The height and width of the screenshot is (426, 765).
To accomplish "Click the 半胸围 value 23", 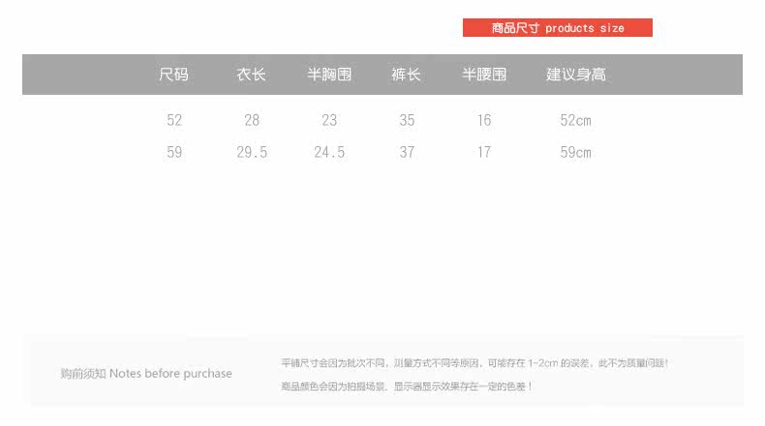I will point(329,120).
